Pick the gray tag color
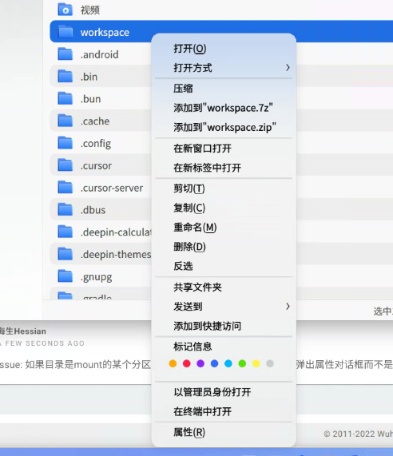This screenshot has width=393, height=456. (x=270, y=363)
